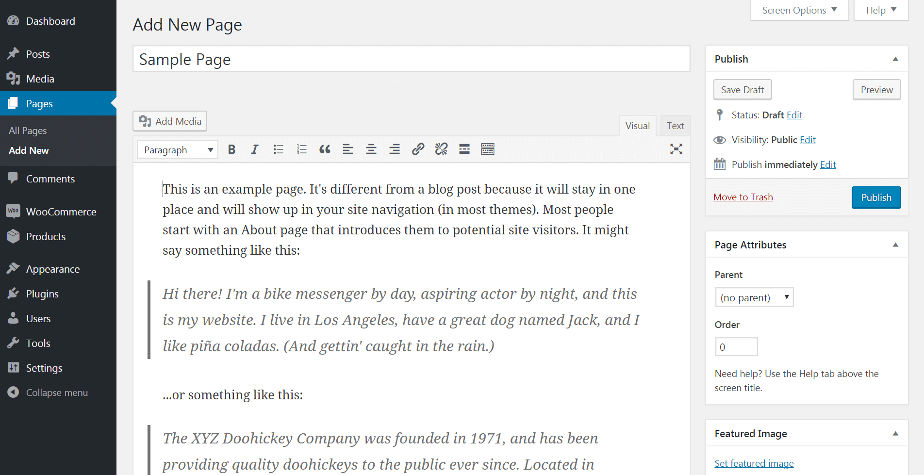924x475 pixels.
Task: Center align the paragraph text
Action: tap(371, 149)
